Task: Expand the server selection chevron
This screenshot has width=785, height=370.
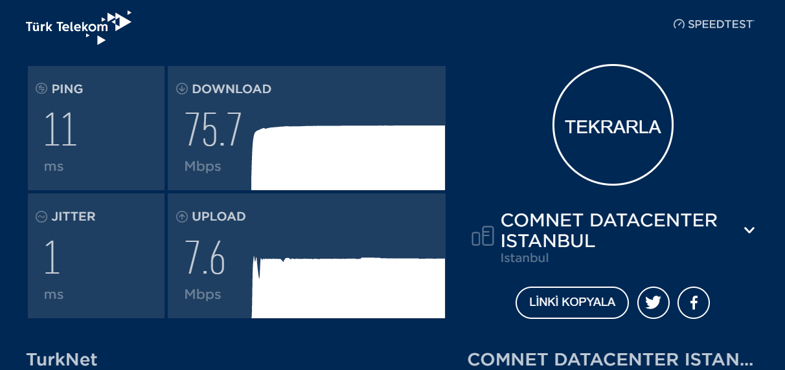Action: pyautogui.click(x=749, y=230)
